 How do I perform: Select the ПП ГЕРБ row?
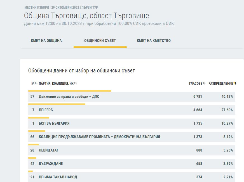pos(132,110)
